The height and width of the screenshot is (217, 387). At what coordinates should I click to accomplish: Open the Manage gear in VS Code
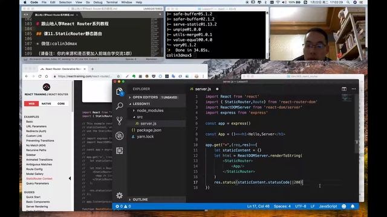120,195
